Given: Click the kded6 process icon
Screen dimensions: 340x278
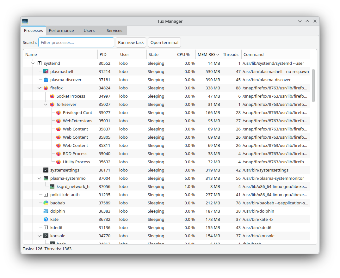Looking at the screenshot, I should 46,227.
